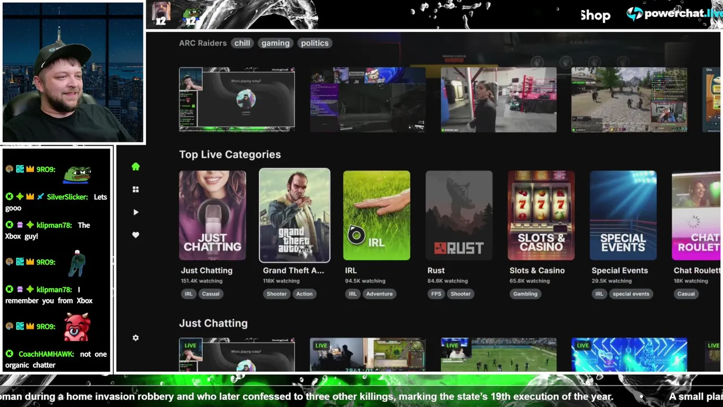The height and width of the screenshot is (407, 723).
Task: Click the Just Chatting category title
Action: pos(207,270)
